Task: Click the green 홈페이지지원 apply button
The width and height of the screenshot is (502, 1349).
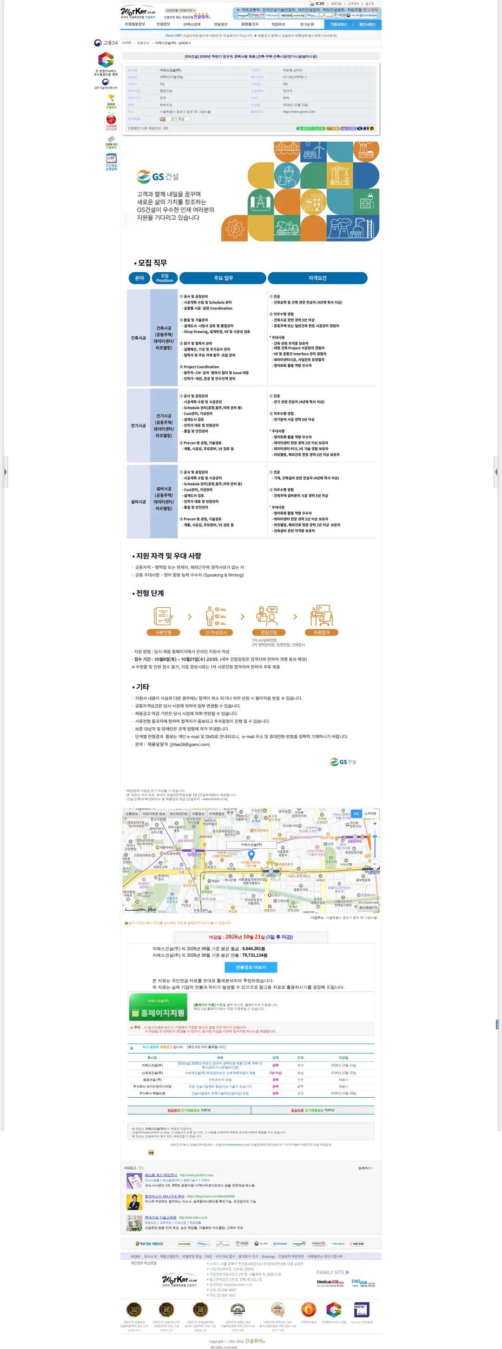Action: coord(158,1007)
